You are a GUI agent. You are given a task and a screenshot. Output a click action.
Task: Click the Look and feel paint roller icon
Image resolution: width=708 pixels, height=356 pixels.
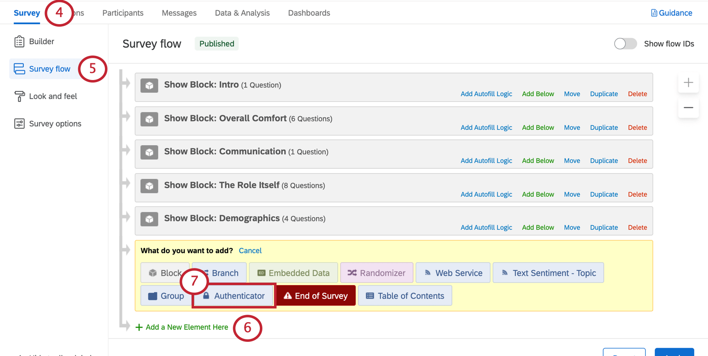(19, 96)
